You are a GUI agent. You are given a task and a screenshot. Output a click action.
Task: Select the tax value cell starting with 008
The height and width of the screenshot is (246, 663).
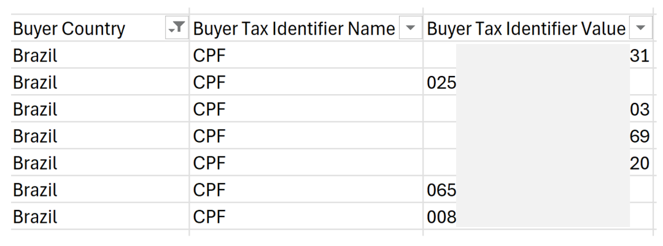(538, 217)
